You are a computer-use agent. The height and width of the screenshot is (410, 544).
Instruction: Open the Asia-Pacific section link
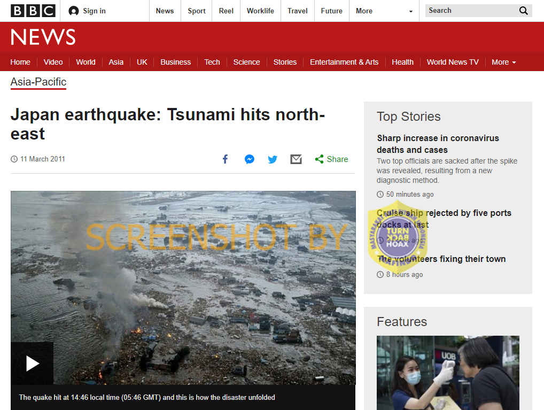(x=38, y=82)
